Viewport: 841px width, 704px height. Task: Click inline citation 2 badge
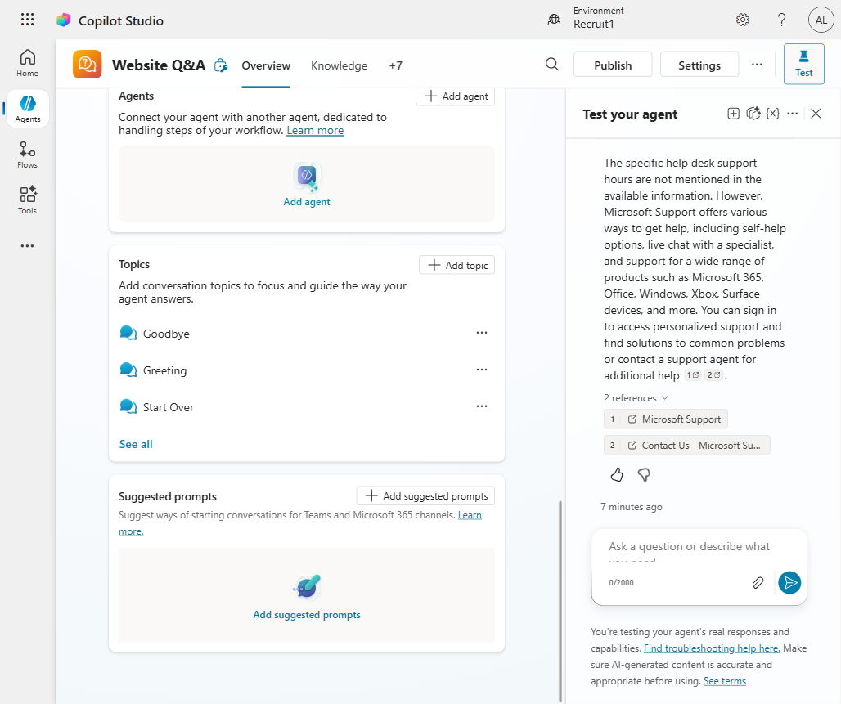713,375
